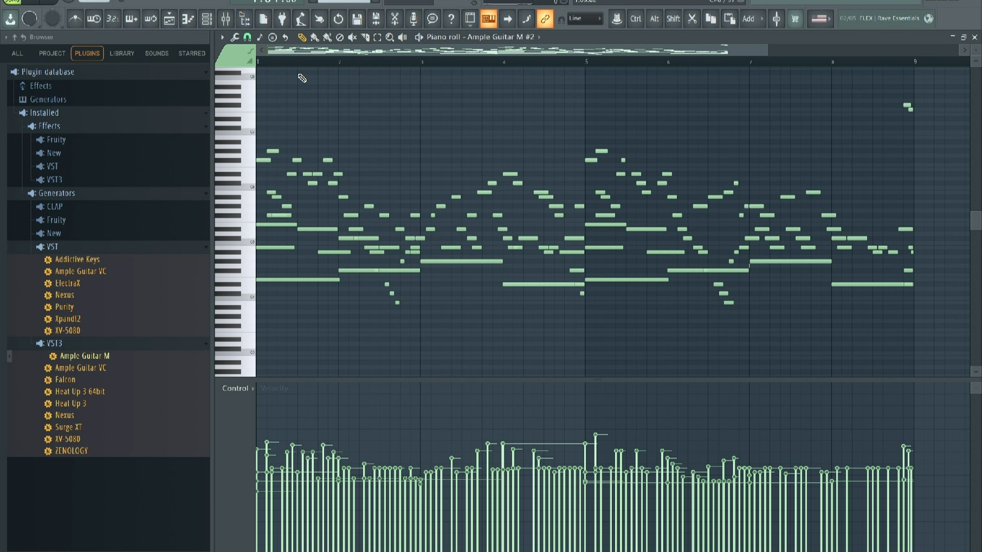
Task: Collapse the Generators folder under Installed
Action: [56, 193]
